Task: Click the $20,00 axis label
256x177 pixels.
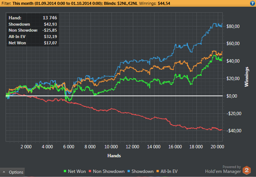Action: [x=233, y=79]
